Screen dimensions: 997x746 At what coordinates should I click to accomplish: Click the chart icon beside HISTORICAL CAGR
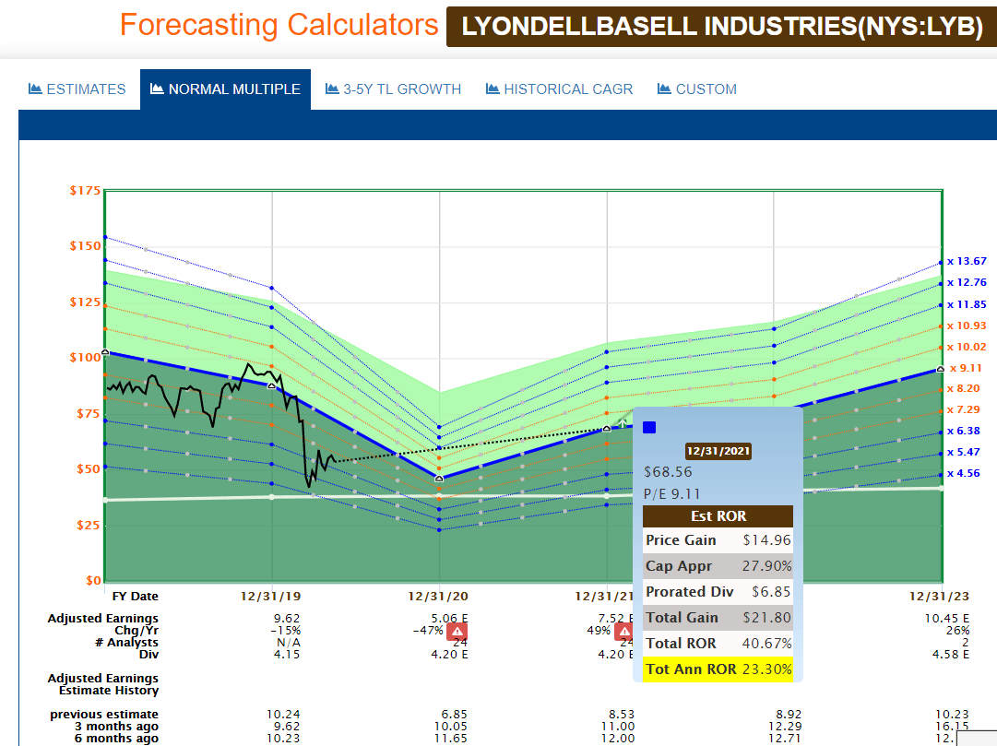(493, 89)
